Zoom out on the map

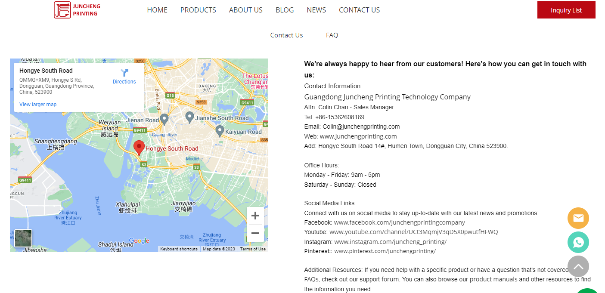click(x=255, y=233)
